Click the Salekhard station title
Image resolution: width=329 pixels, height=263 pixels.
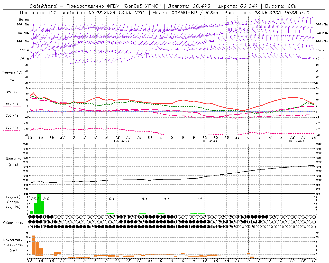coord(43,6)
